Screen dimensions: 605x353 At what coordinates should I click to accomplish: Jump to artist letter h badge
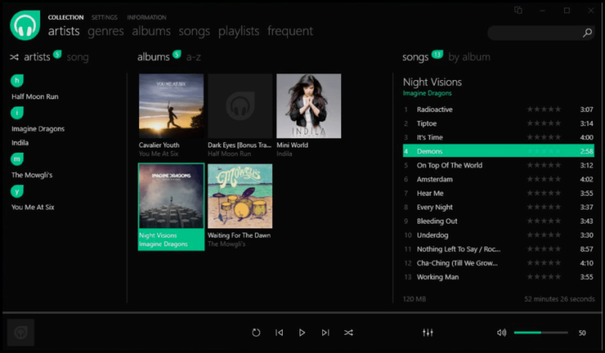pos(17,81)
